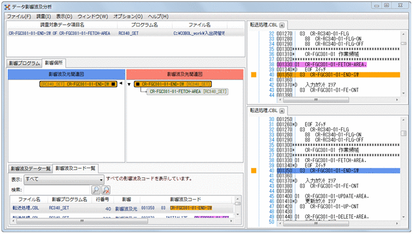Screen dimensions: 413x234
Task: Sort by 影響プログラム名 column header
Action: click(69, 200)
